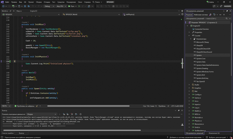
Task: Click Добавить в систему управления версиями in status bar
Action: pos(185,138)
